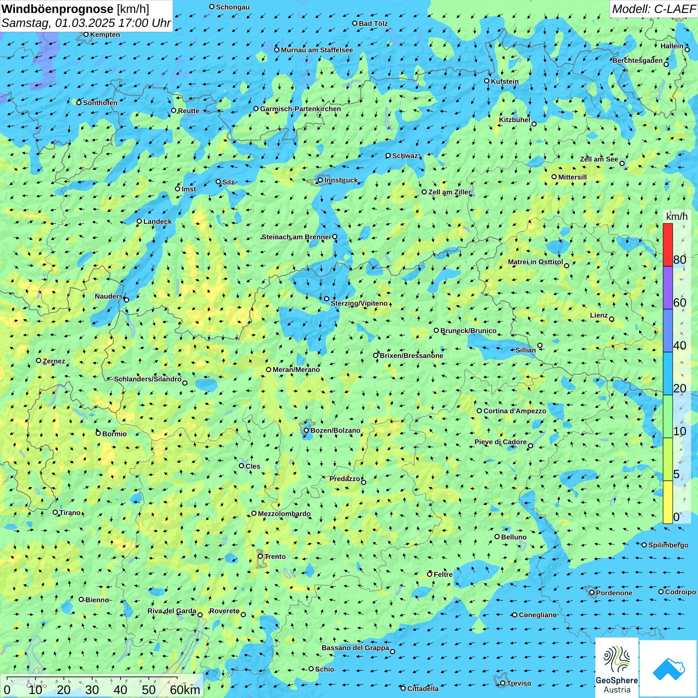
Task: Click the 'Treviso' label
Action: (x=519, y=683)
